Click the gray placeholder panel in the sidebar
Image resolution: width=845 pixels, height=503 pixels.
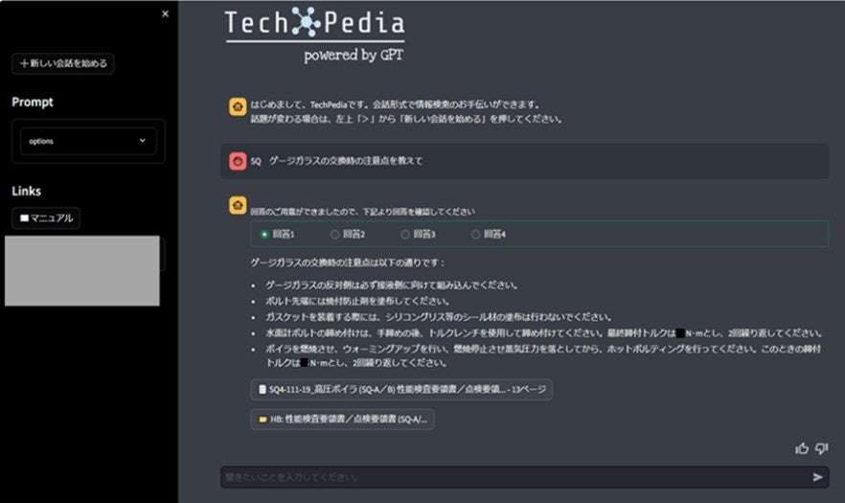click(81, 270)
